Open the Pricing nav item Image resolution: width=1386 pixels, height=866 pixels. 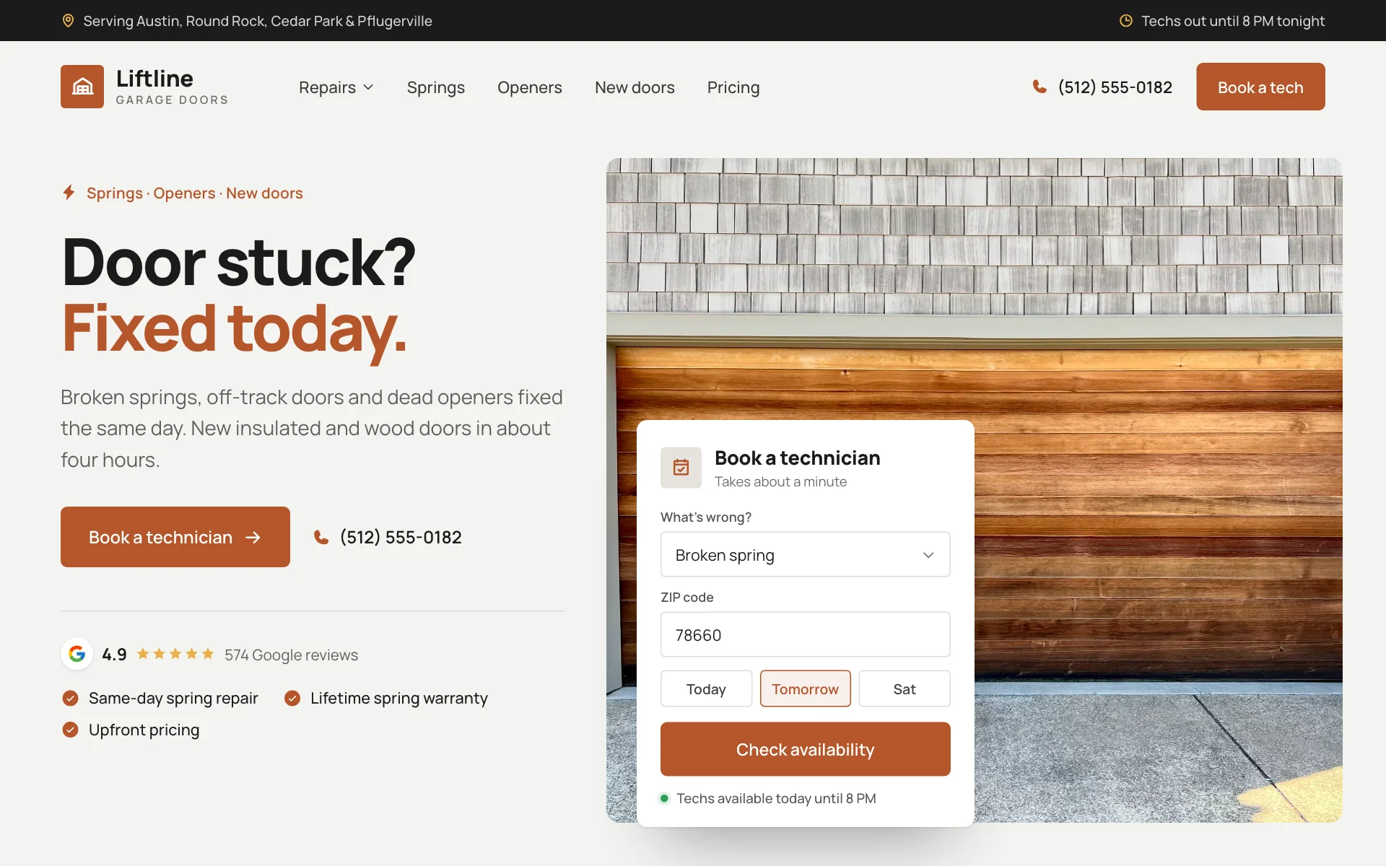tap(733, 87)
